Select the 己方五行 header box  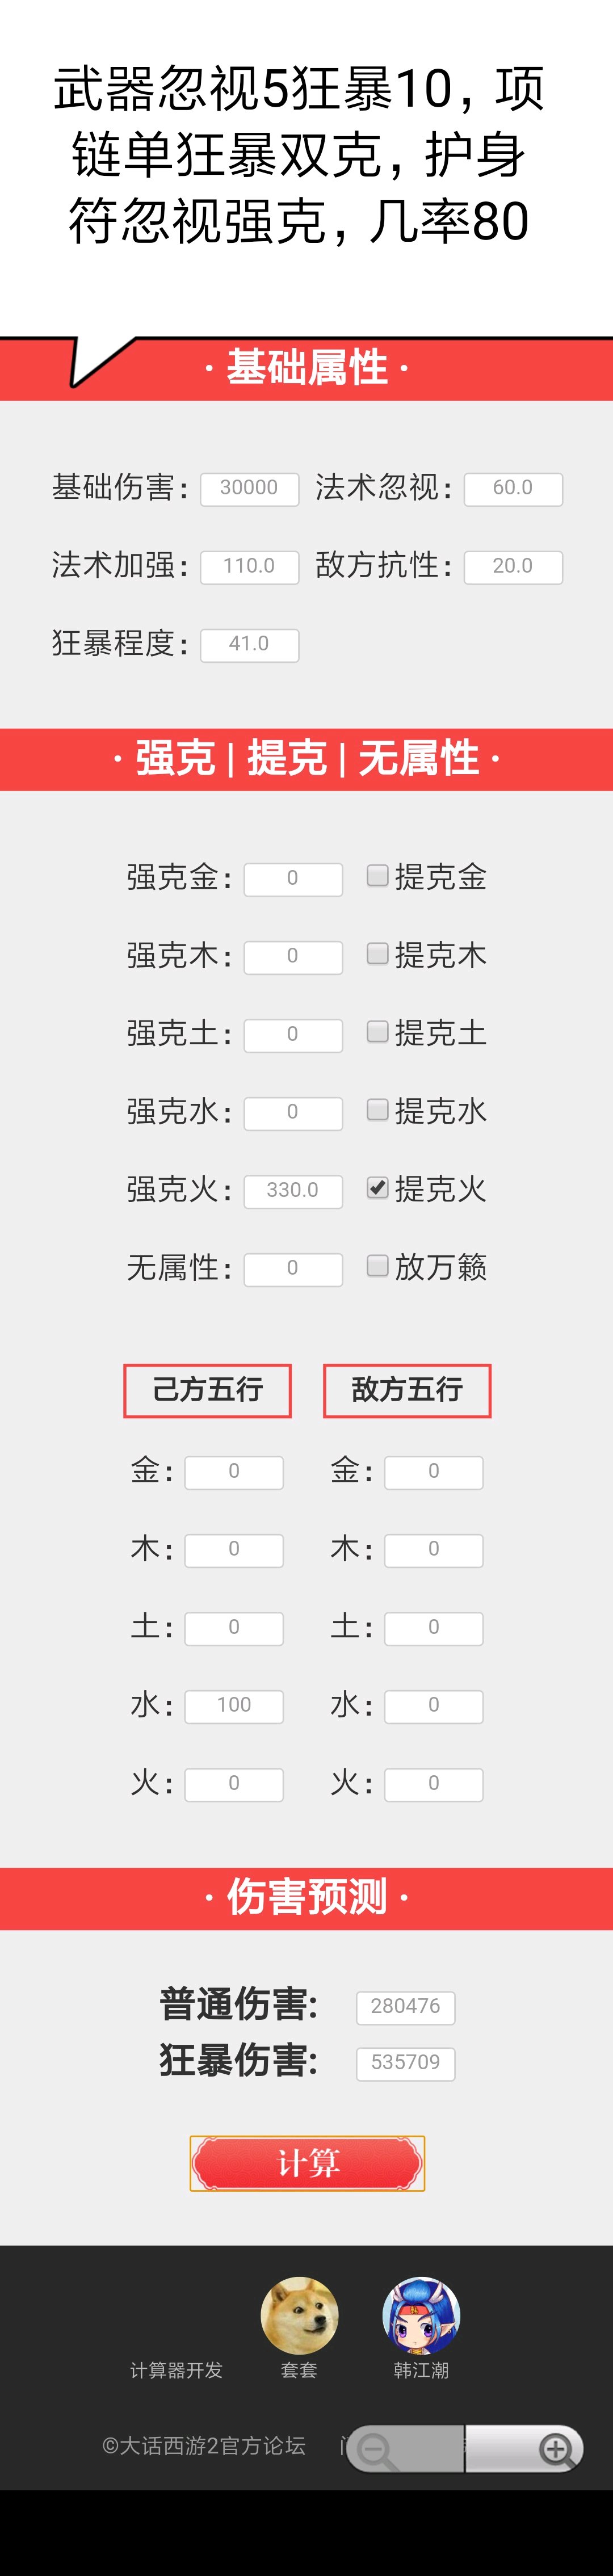pyautogui.click(x=207, y=1390)
